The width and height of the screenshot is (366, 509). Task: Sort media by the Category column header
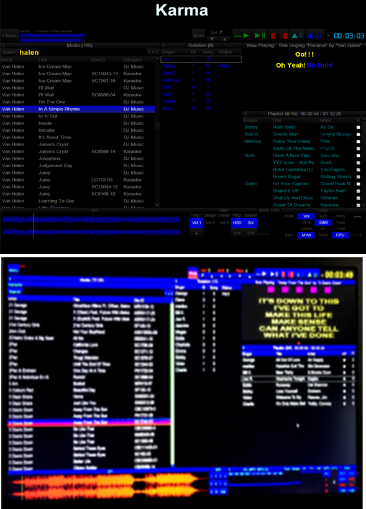tap(132, 60)
